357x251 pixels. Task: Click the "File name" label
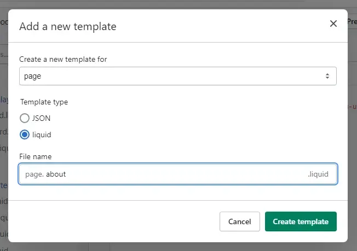click(x=36, y=156)
